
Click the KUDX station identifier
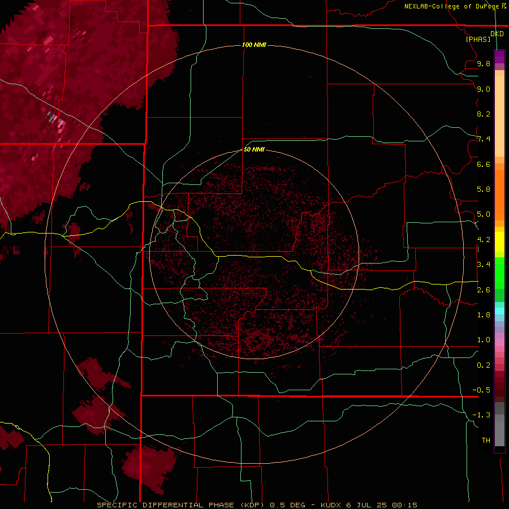[330, 505]
